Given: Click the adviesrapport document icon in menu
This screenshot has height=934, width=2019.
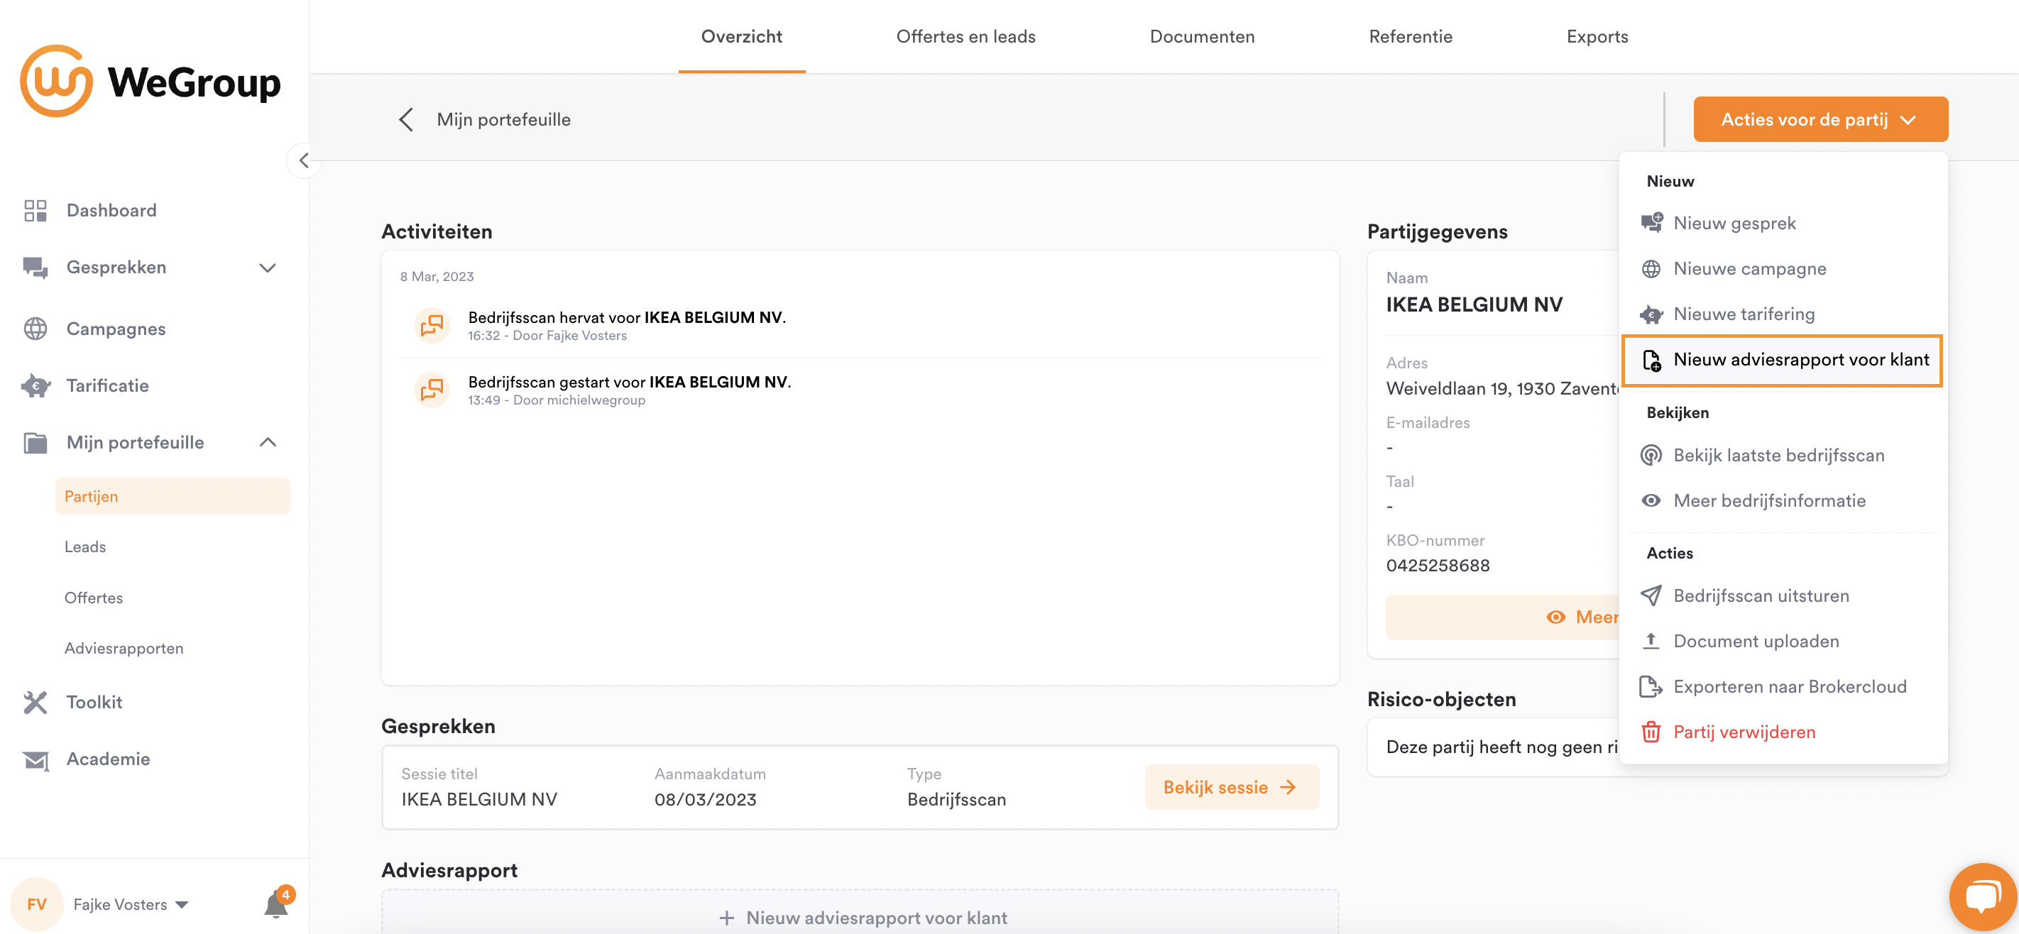Looking at the screenshot, I should coord(1651,360).
